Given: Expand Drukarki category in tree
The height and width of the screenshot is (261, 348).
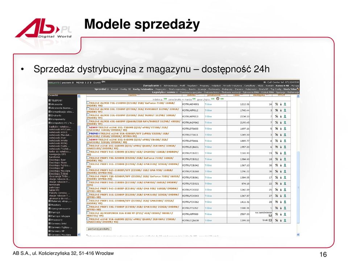Looking at the screenshot, I should pos(50,115).
